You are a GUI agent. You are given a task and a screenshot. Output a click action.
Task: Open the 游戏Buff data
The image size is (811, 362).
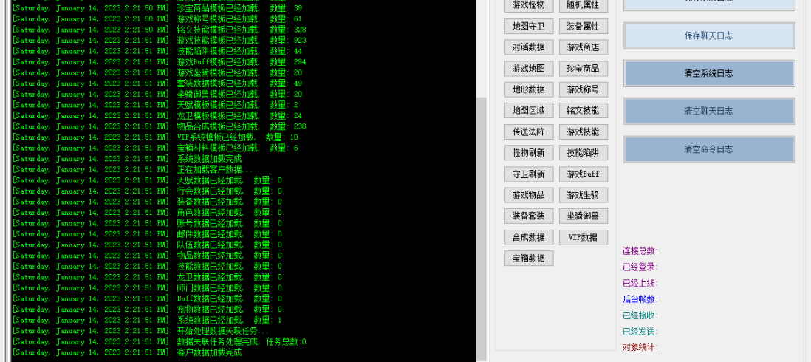(x=583, y=174)
